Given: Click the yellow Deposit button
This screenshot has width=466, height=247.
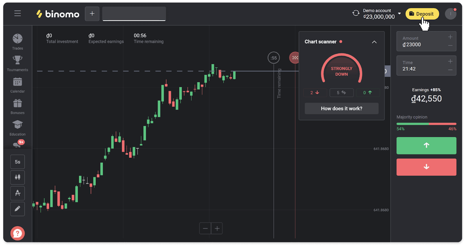Looking at the screenshot, I should [422, 14].
